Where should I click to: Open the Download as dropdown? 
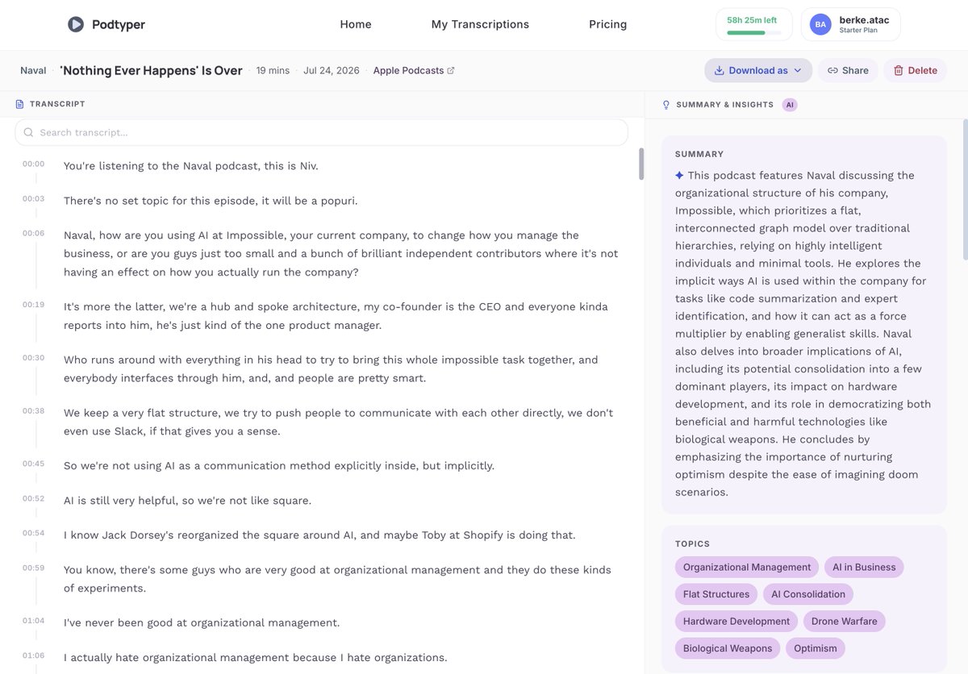[758, 70]
